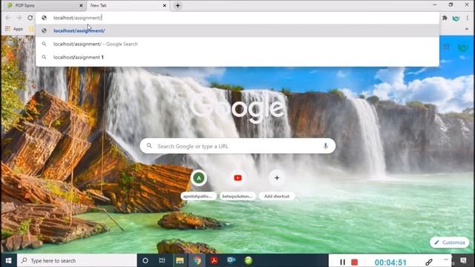Open a new browser tab
Screen dimensions: 475x267
(178, 5)
